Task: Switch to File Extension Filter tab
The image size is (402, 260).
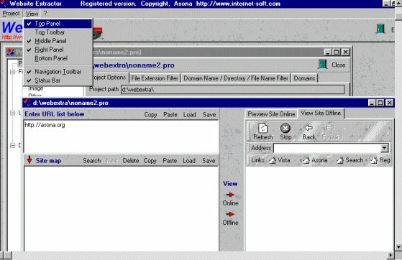Action: (155, 78)
